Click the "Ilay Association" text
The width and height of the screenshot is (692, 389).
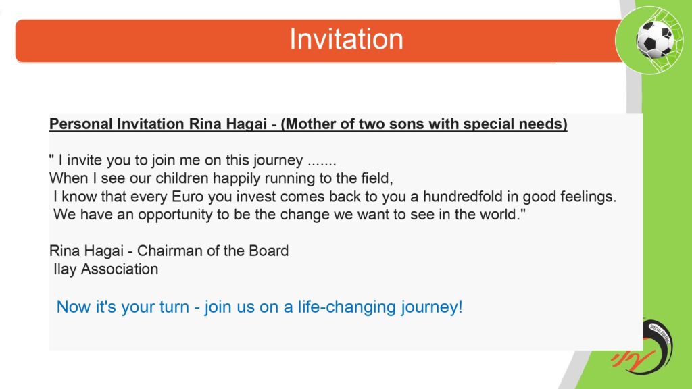(x=106, y=269)
